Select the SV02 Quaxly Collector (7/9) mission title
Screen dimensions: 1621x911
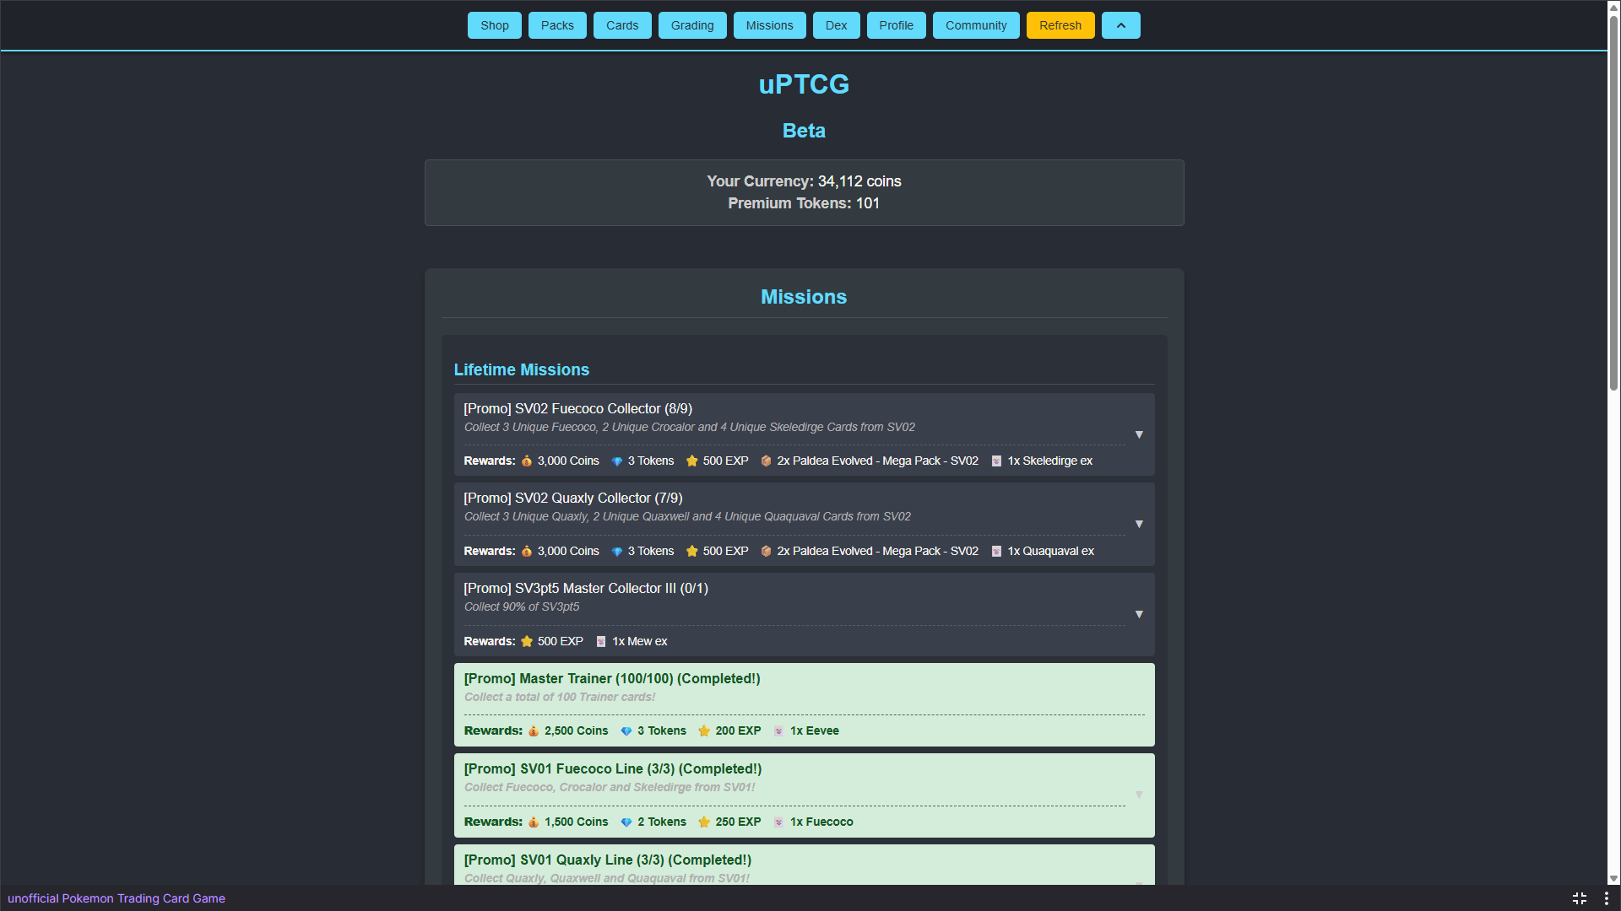tap(573, 498)
